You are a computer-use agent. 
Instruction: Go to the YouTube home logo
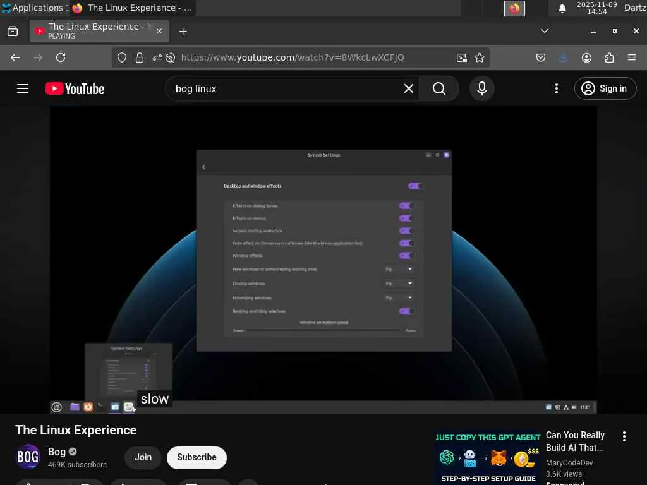[x=75, y=88]
